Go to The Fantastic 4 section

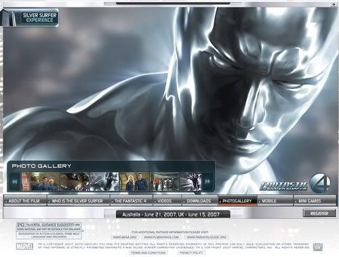132,200
